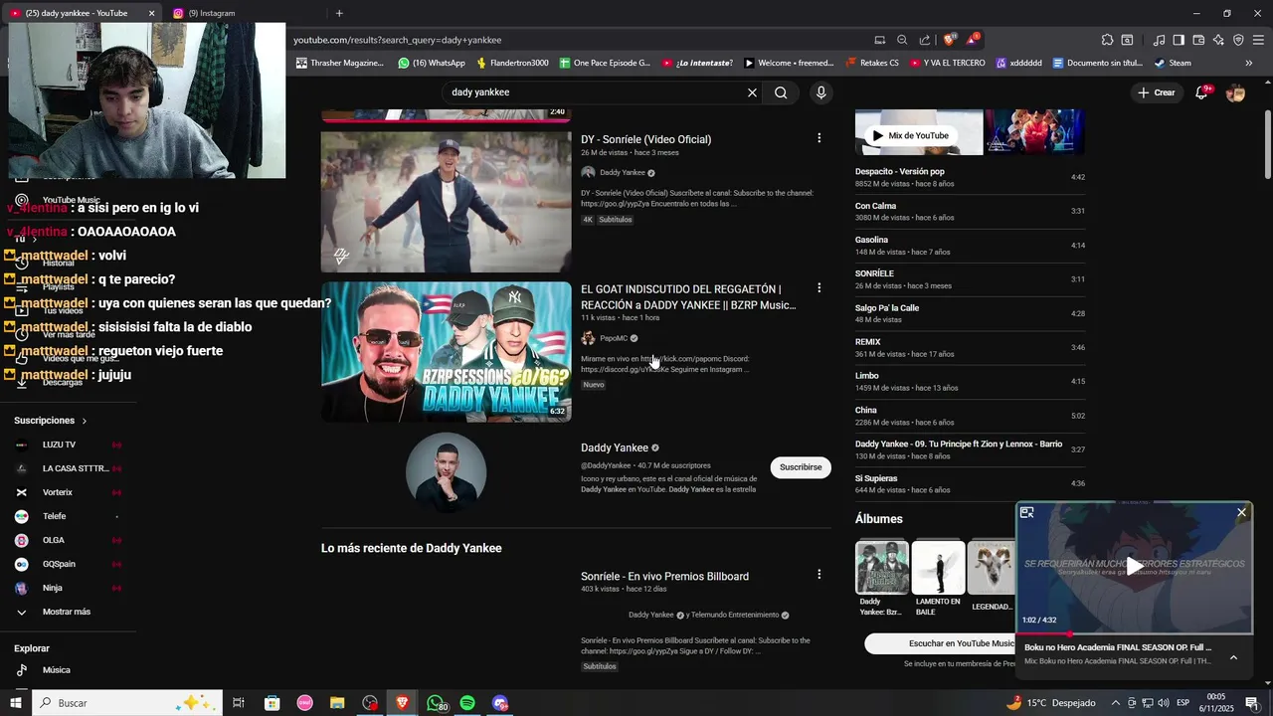Open Brave Rewards triangle icon

972,40
